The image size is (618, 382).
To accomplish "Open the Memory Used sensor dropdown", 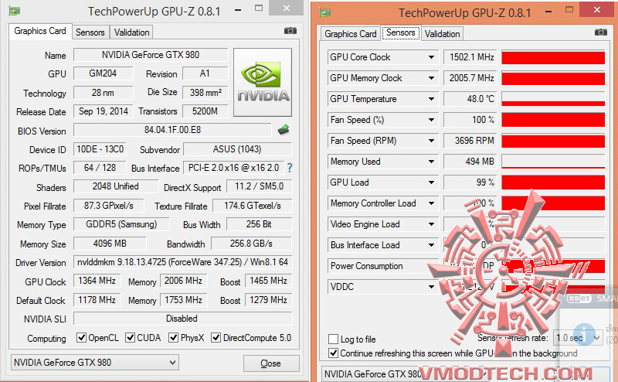I will click(x=431, y=162).
